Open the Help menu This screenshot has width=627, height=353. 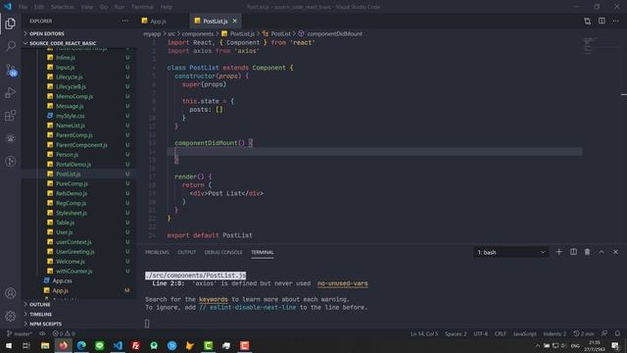tap(166, 7)
